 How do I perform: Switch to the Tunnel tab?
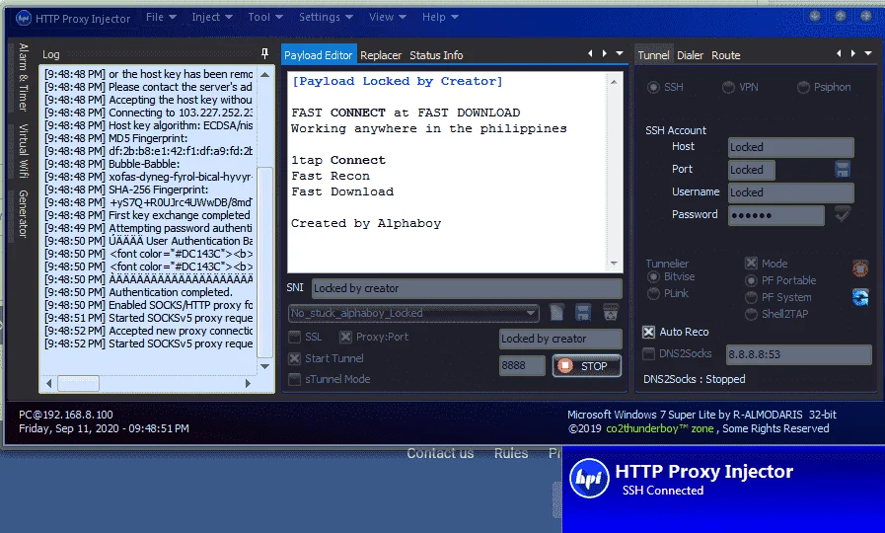coord(653,54)
